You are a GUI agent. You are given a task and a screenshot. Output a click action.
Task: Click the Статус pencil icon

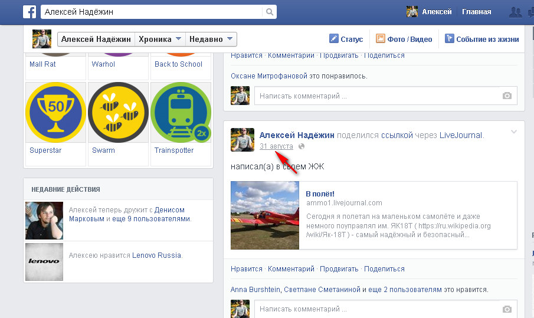(x=334, y=38)
